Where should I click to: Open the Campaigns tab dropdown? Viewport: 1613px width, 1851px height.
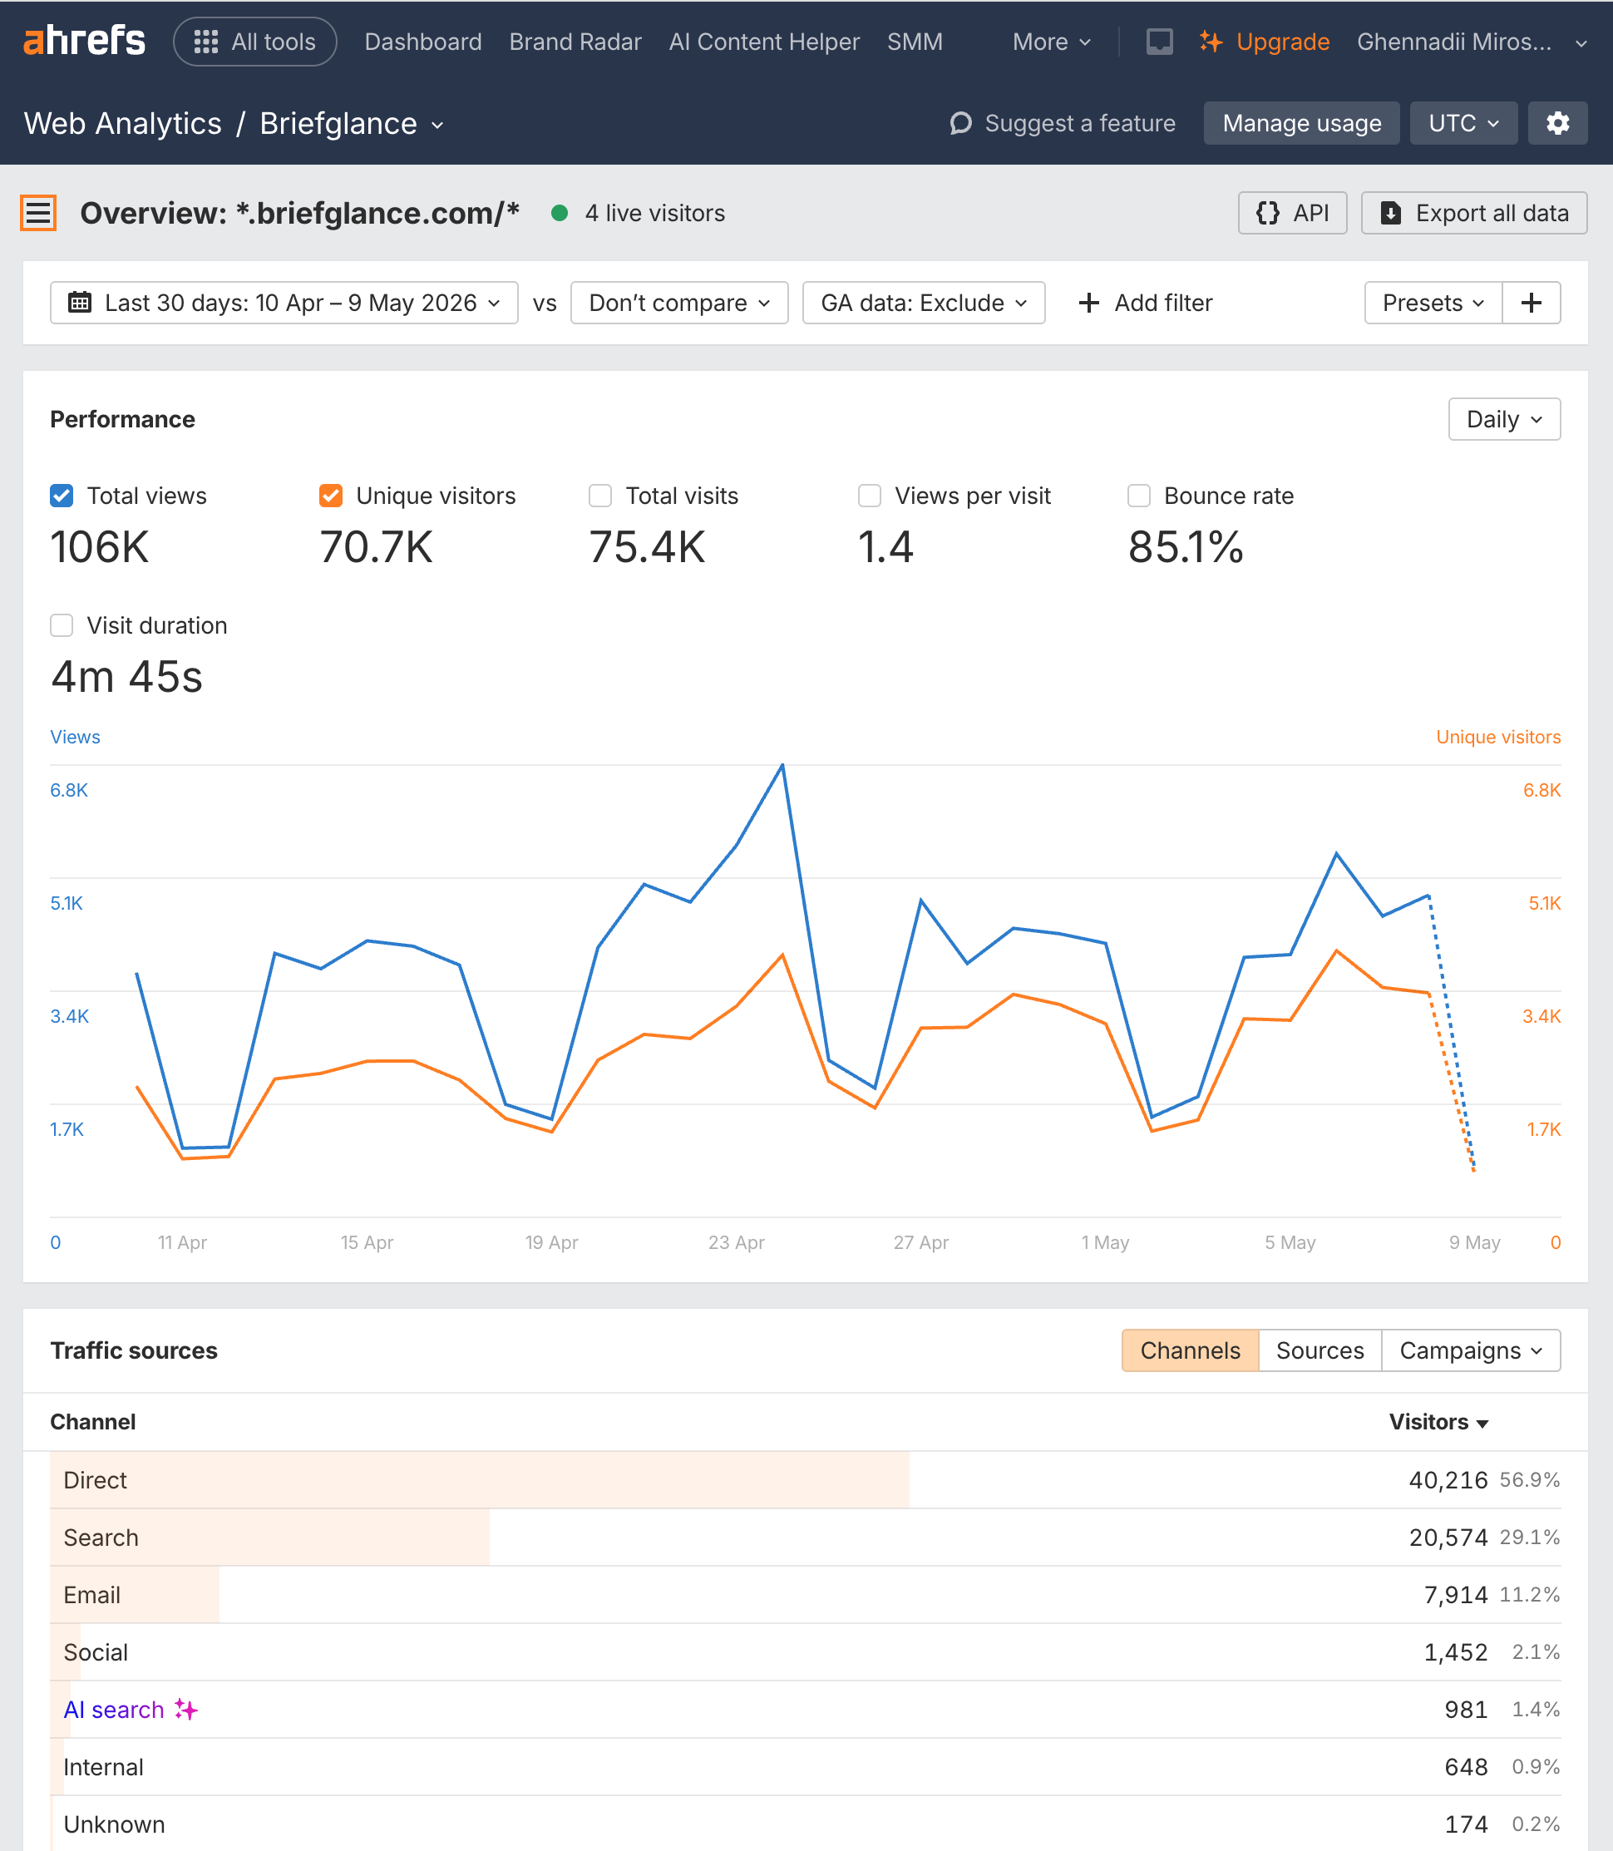[1471, 1350]
